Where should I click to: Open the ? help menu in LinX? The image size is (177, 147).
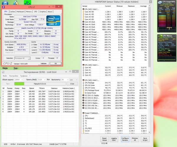[x=30, y=76]
